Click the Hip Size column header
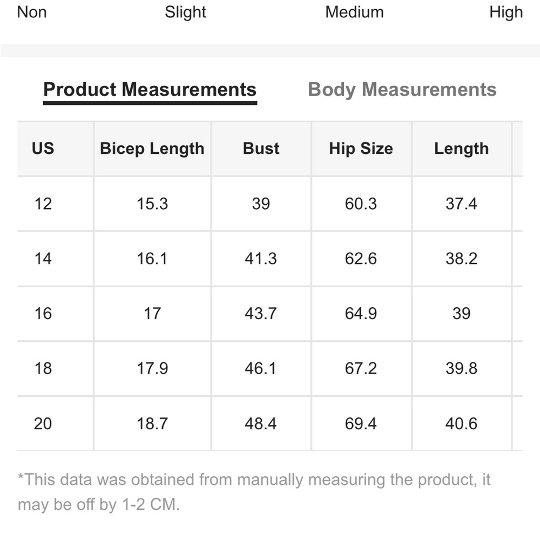 coord(361,149)
